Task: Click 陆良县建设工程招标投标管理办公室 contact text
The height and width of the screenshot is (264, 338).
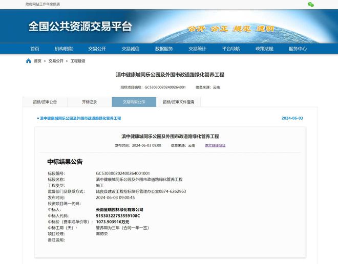Action: coord(141,191)
